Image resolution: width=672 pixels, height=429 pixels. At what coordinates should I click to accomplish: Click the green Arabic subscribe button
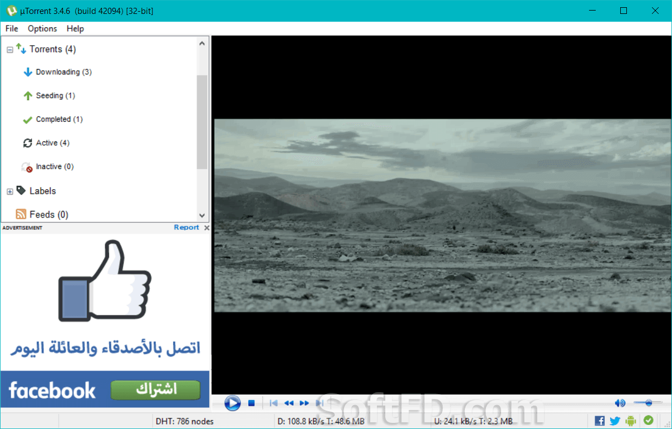pos(155,389)
